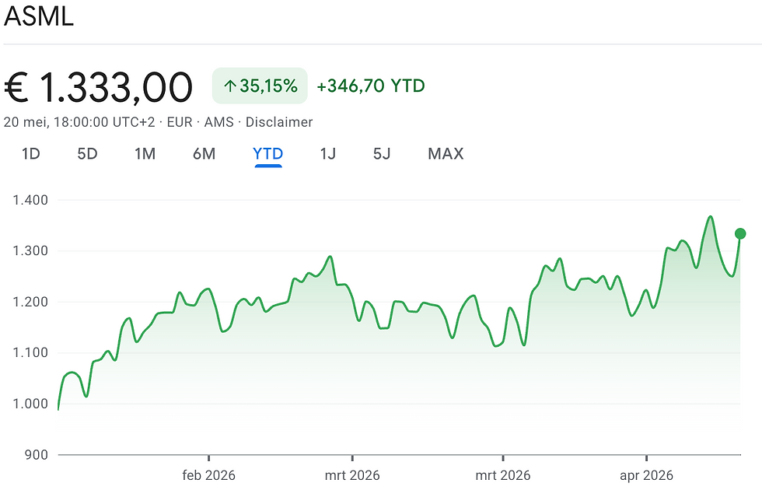
Task: Open the 1J one-year range tab
Action: (x=327, y=154)
